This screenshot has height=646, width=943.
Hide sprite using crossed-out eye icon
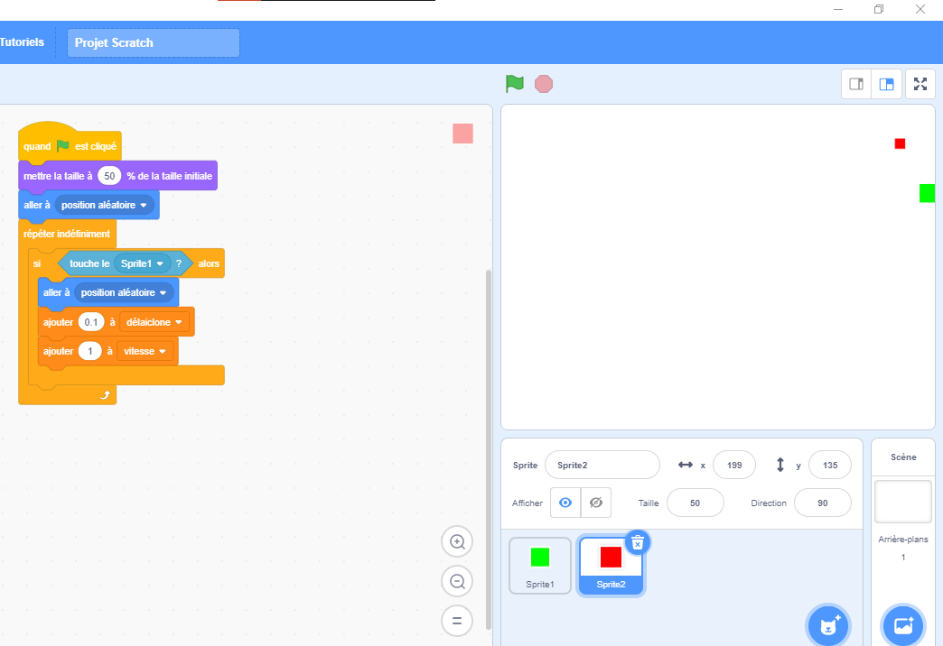[596, 503]
